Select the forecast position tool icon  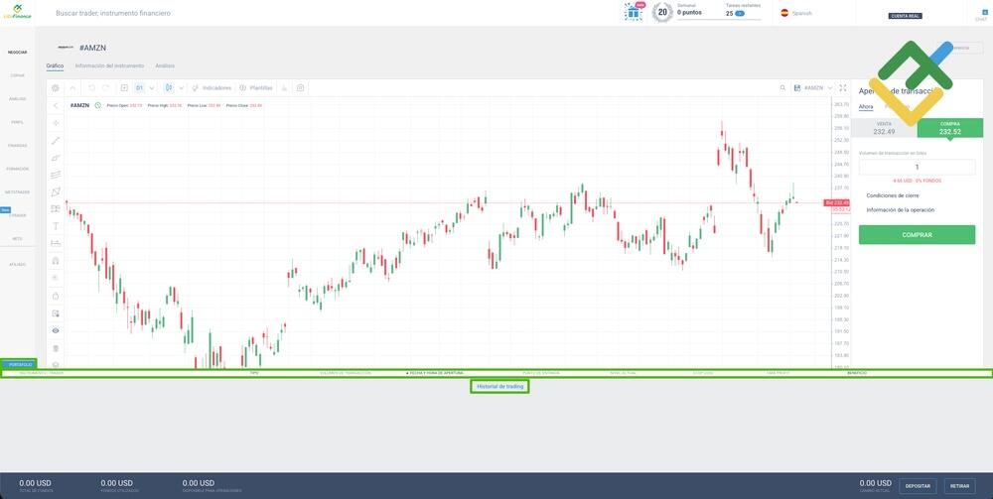[x=56, y=208]
